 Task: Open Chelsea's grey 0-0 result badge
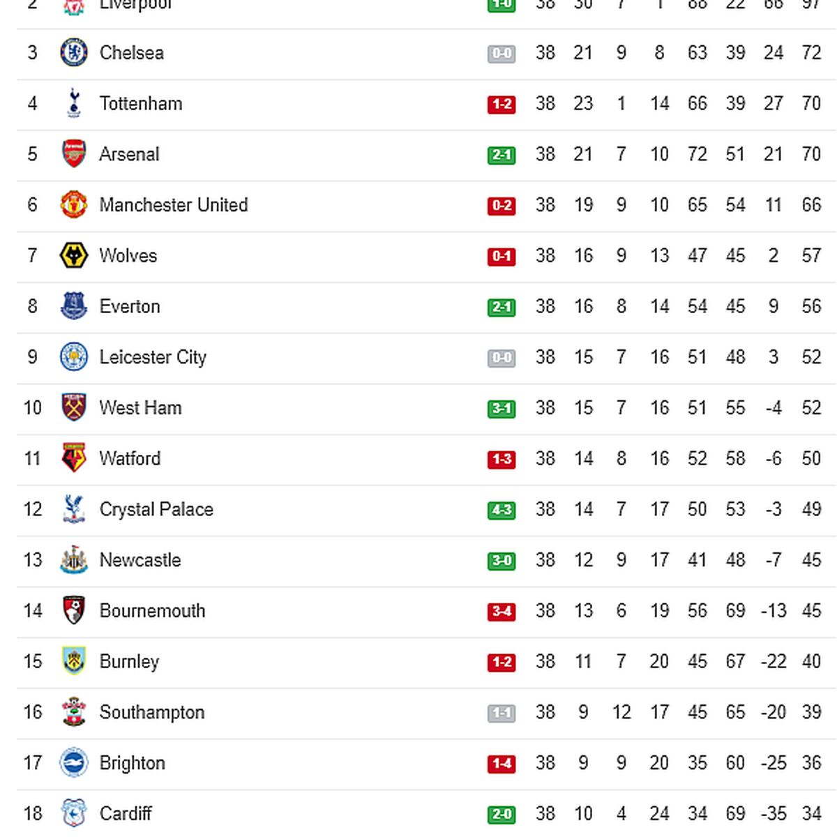click(x=502, y=54)
